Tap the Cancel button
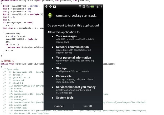 (59, 106)
